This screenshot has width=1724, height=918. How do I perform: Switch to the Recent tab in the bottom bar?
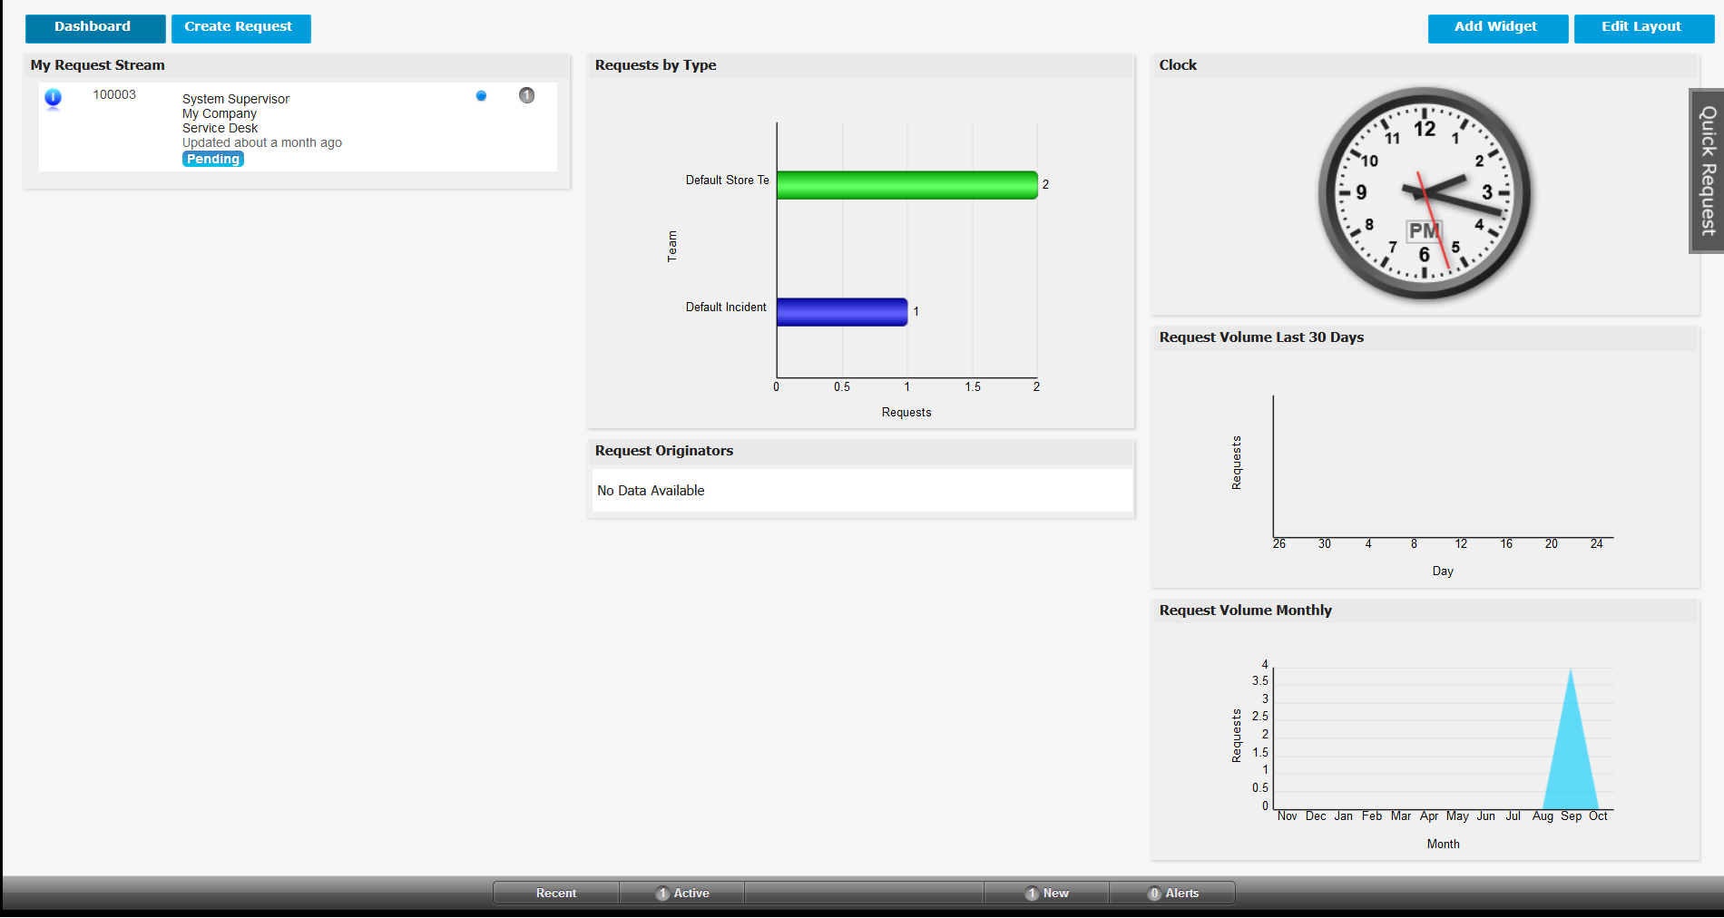click(x=554, y=893)
